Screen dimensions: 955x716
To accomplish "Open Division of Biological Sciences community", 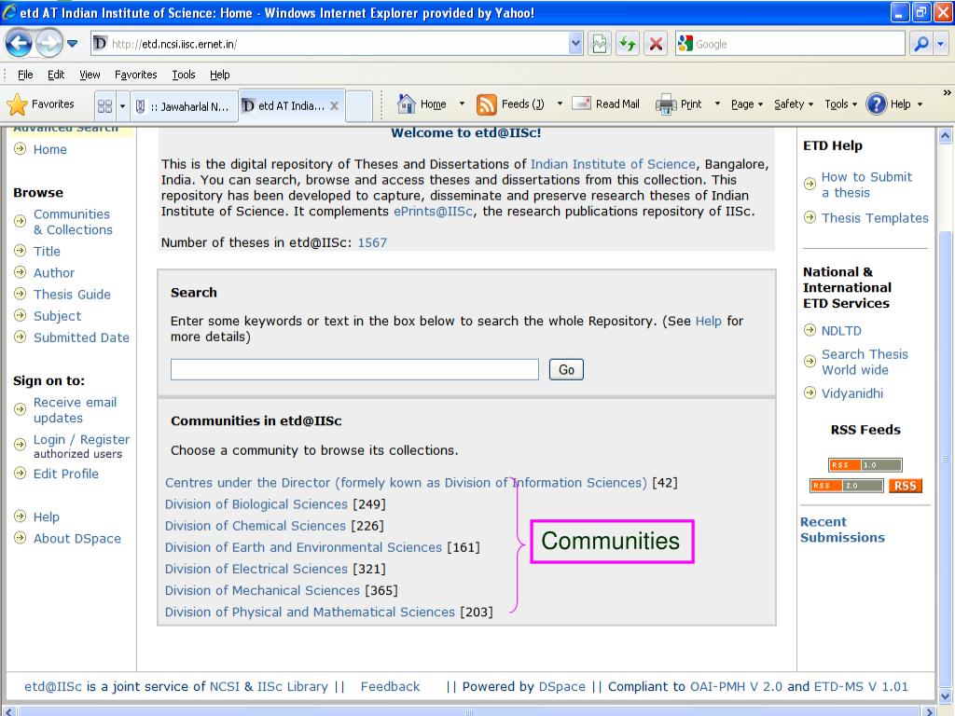I will click(x=256, y=504).
